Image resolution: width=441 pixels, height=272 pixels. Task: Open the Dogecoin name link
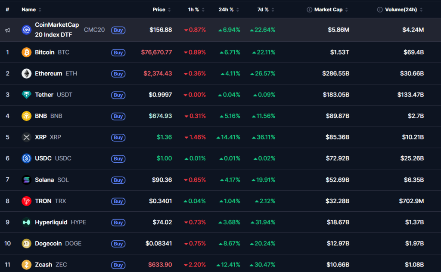(x=48, y=243)
